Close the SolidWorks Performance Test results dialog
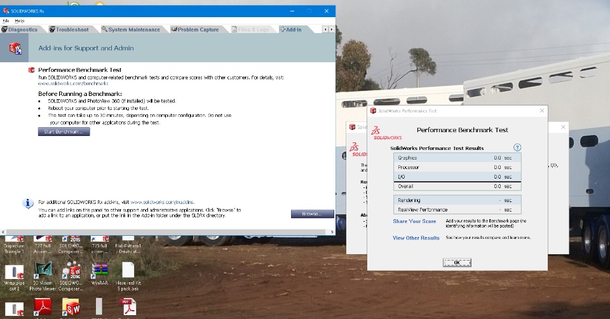 [542, 111]
